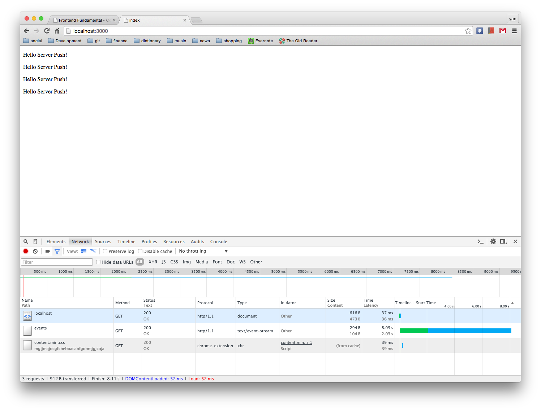Capture screenshots with camera icon
Image resolution: width=541 pixels, height=411 pixels.
(x=48, y=251)
